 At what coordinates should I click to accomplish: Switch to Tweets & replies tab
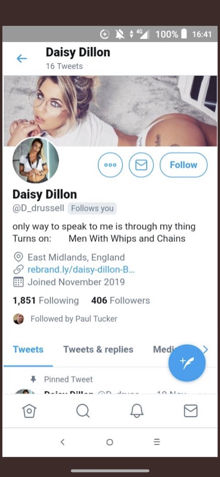98,349
